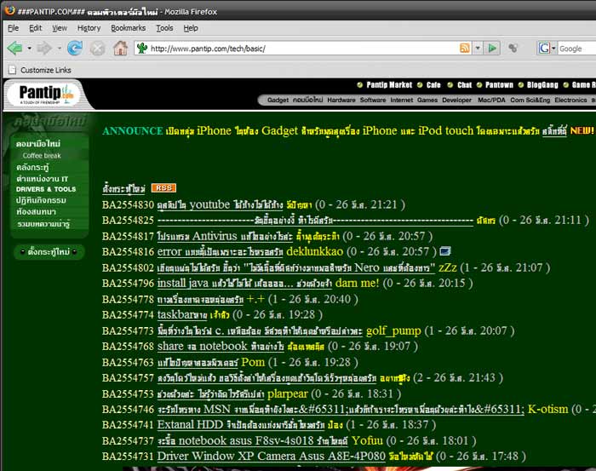Viewport: 596px width, 471px height.
Task: Click the RSS feed icon in address bar
Action: pos(465,49)
